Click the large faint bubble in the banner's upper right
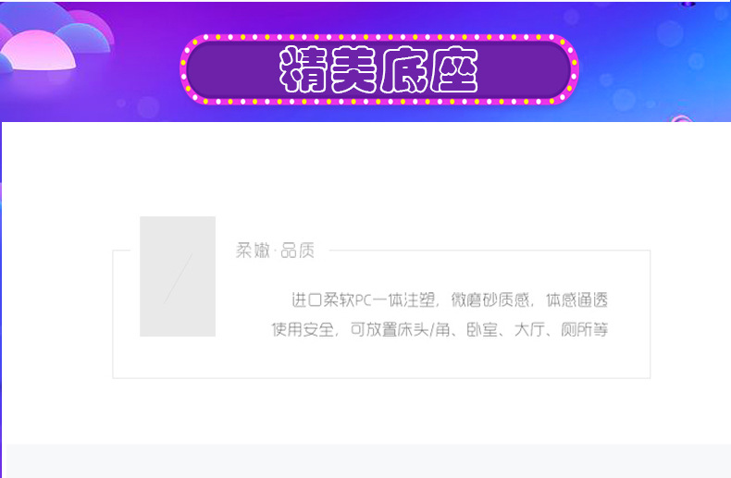Viewport: 731px width, 478px height. [x=670, y=33]
